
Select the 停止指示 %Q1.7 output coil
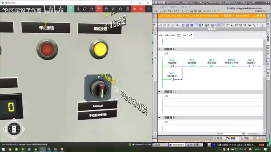click(251, 66)
